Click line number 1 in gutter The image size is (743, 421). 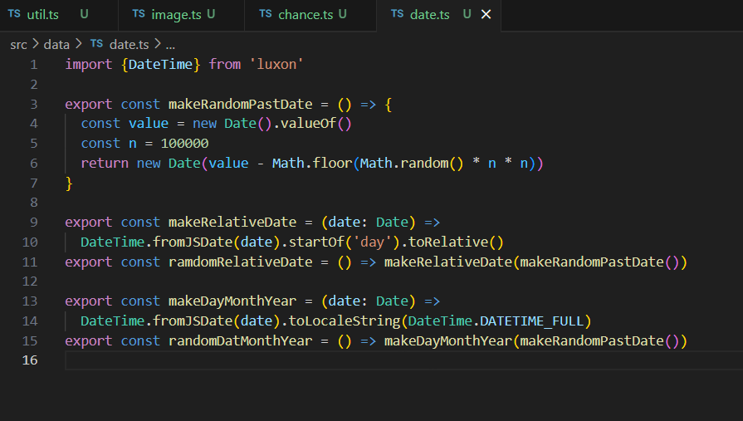(34, 65)
